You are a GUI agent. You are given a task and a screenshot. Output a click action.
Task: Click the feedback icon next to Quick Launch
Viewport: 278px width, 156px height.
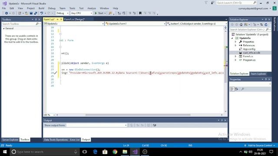click(x=212, y=3)
